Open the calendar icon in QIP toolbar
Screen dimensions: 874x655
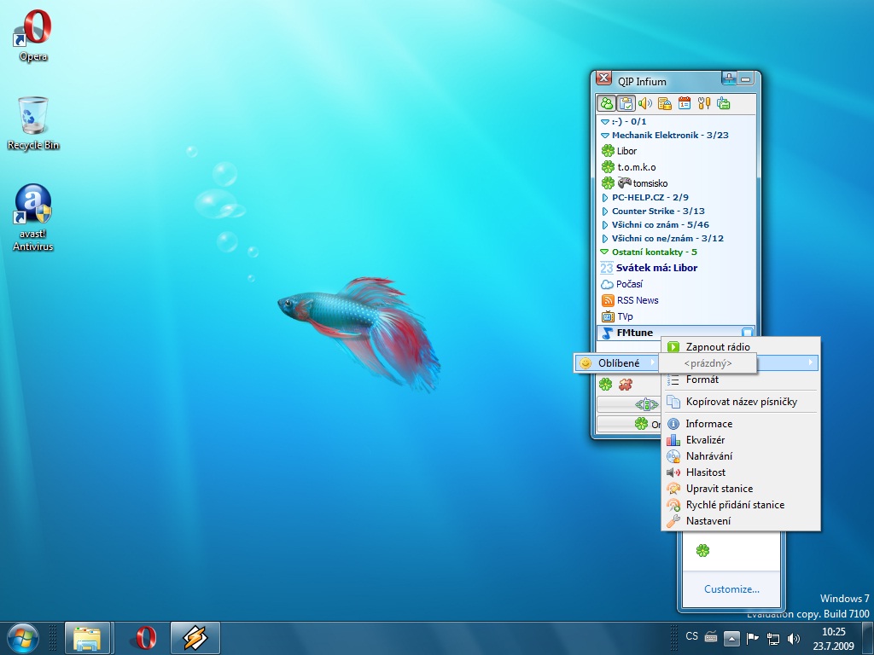[x=685, y=104]
